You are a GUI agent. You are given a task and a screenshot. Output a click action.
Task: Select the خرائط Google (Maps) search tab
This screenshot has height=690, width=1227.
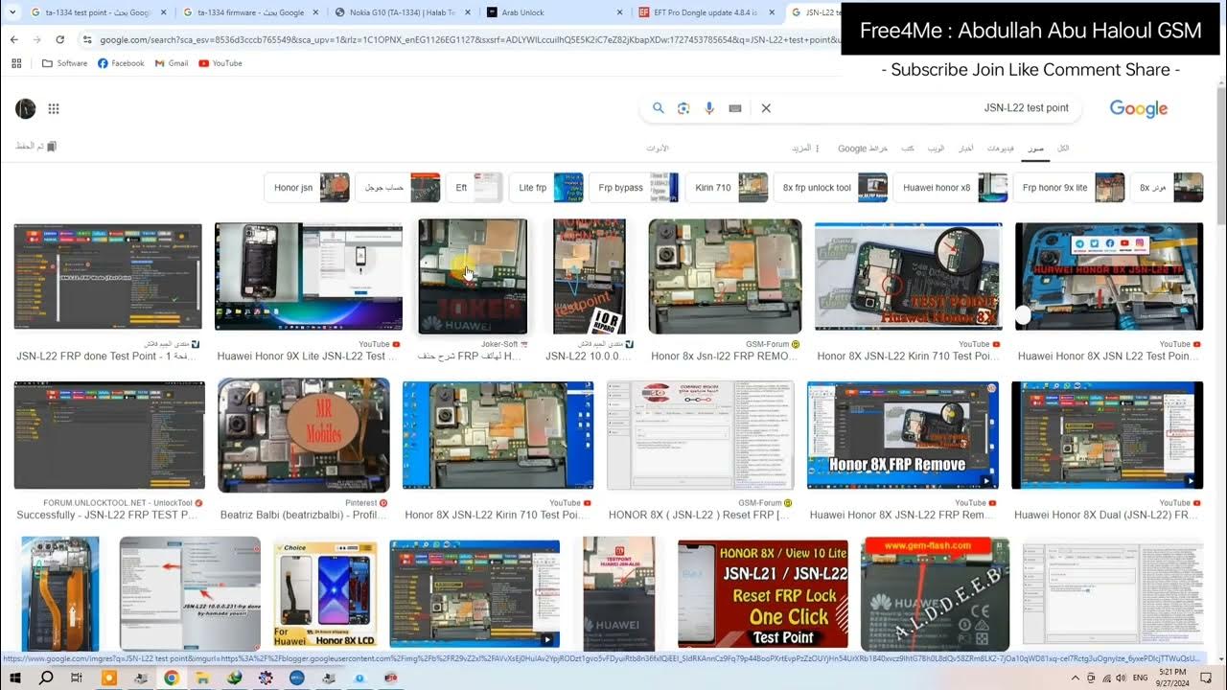(x=863, y=149)
